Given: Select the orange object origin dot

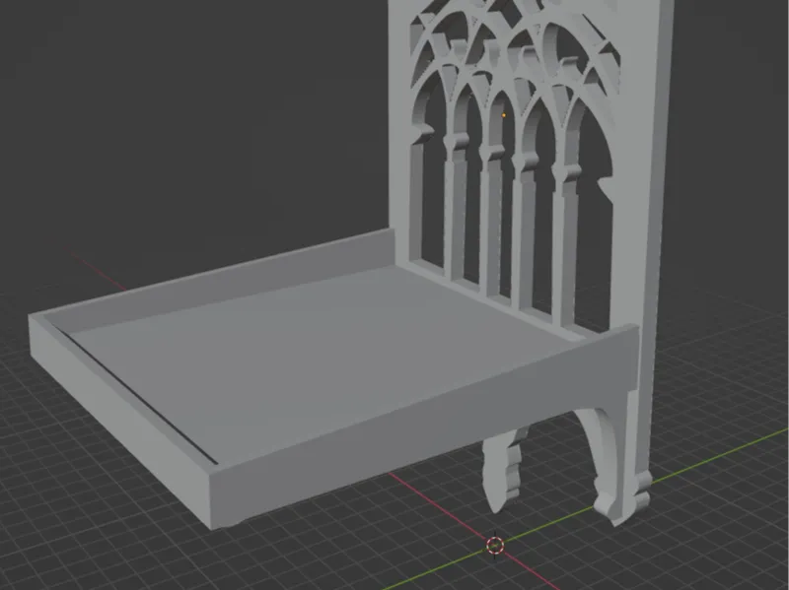Looking at the screenshot, I should pyautogui.click(x=504, y=115).
